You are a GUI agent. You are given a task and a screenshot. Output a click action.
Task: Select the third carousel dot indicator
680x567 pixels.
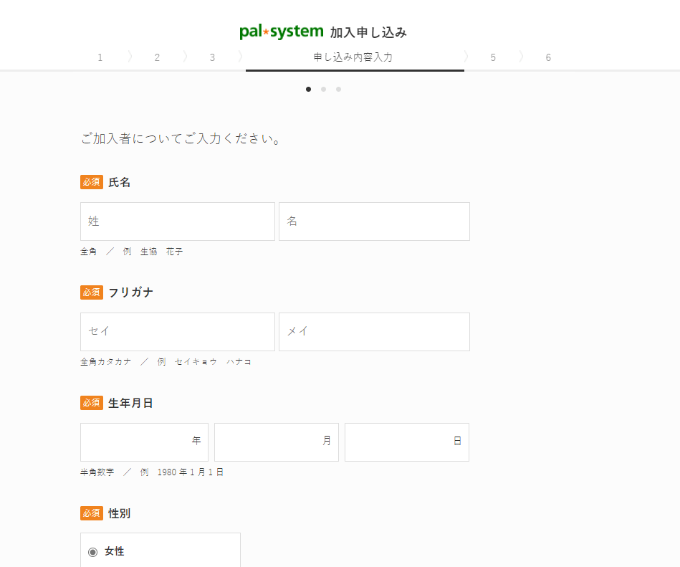[x=338, y=89]
